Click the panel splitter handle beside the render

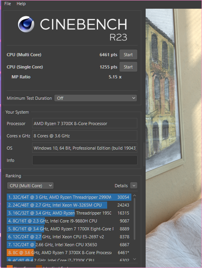(144, 154)
